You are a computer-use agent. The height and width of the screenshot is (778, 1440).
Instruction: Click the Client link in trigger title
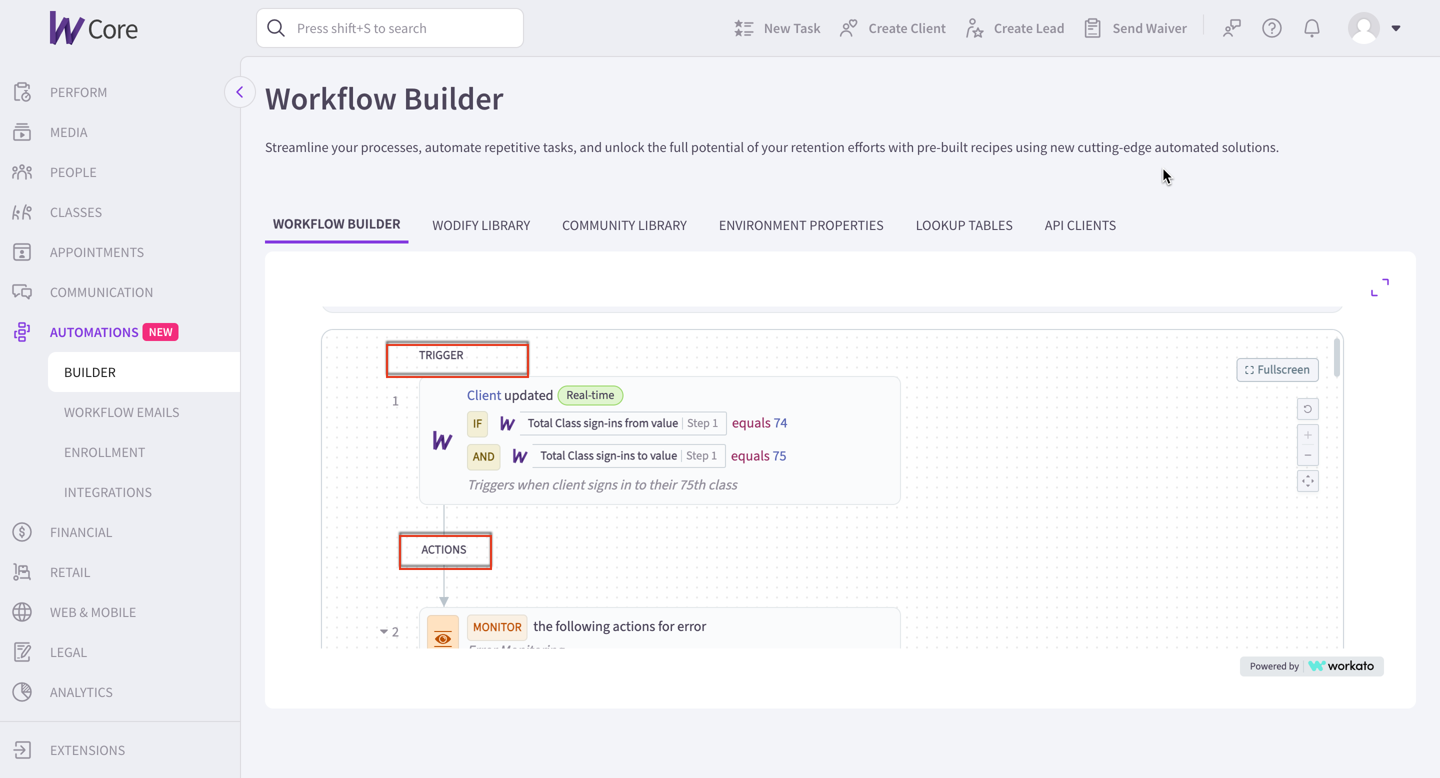(483, 395)
